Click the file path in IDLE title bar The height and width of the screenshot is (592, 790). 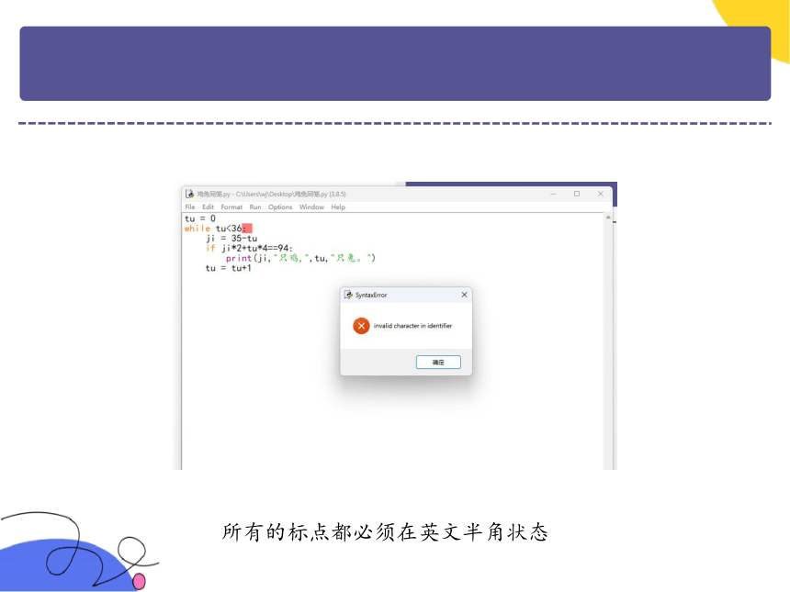(271, 194)
